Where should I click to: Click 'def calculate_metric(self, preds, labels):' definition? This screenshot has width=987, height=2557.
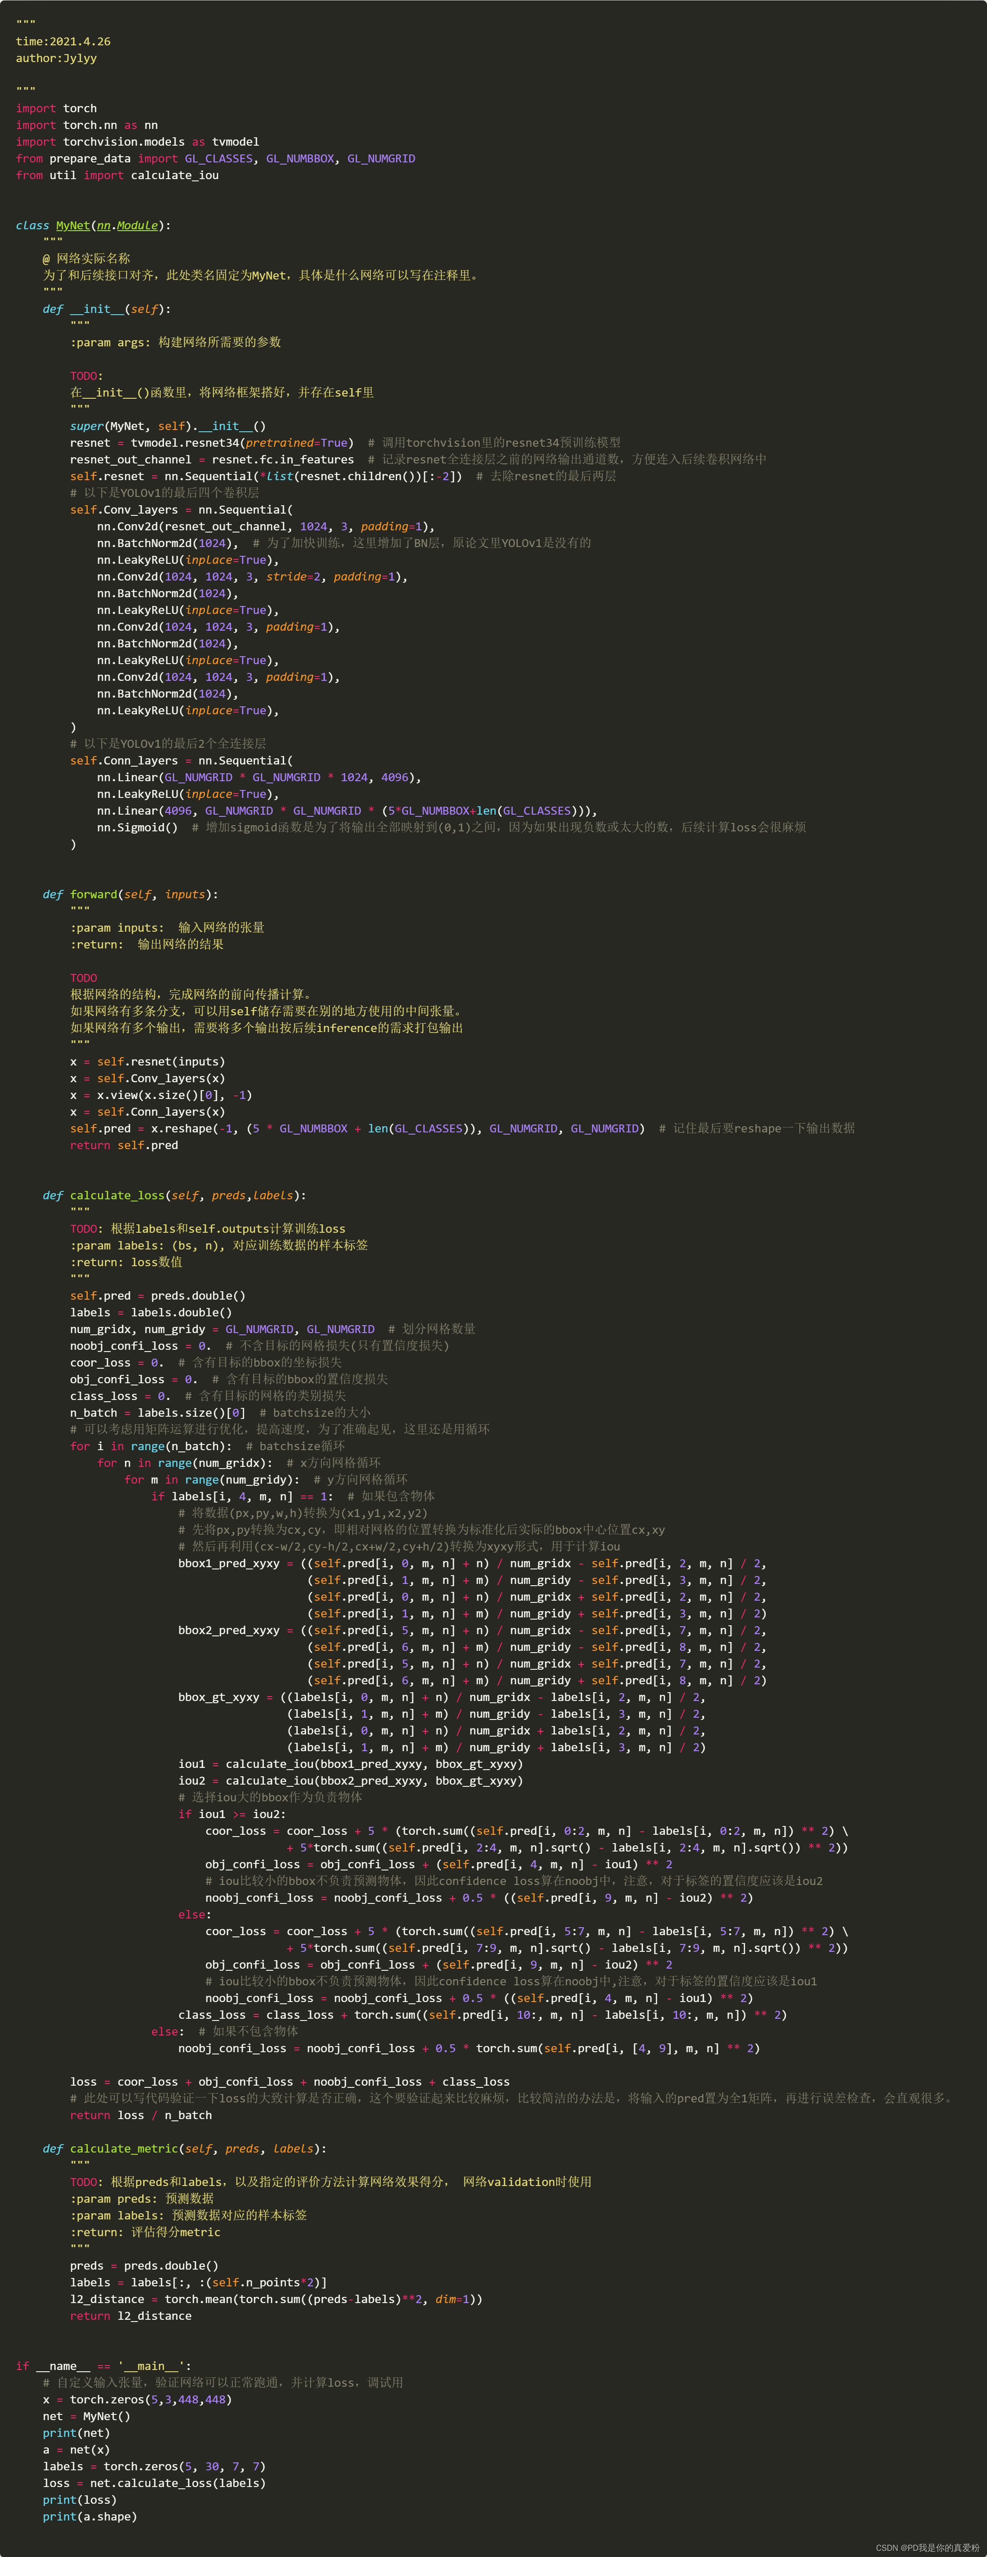[x=184, y=2149]
